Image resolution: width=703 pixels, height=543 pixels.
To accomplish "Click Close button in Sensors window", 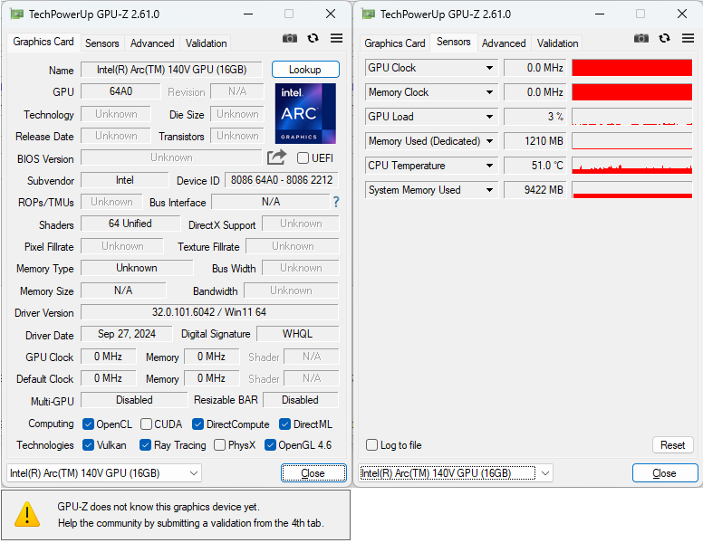I will click(665, 473).
